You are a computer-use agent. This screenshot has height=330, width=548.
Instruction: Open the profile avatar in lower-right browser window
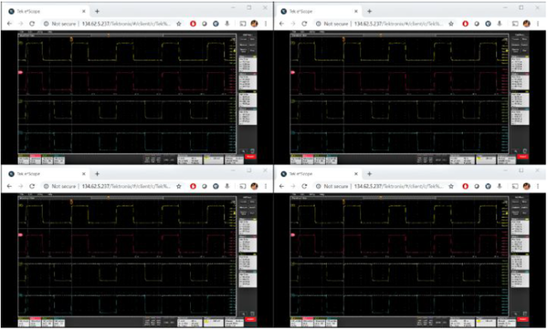tap(527, 186)
